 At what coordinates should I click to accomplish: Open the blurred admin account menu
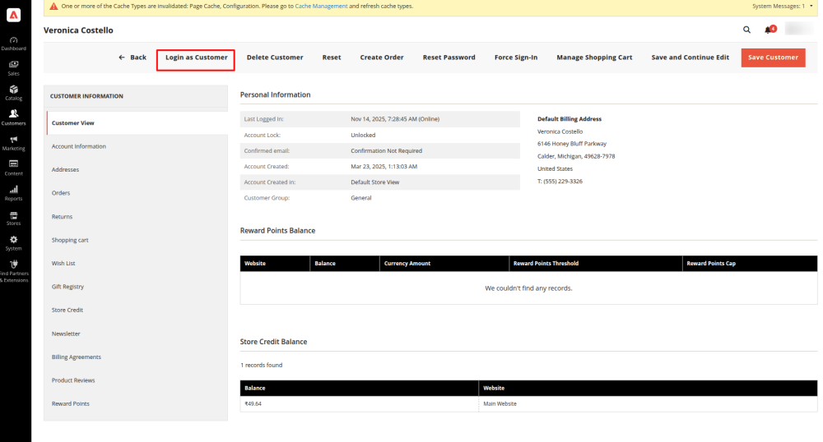tap(797, 30)
